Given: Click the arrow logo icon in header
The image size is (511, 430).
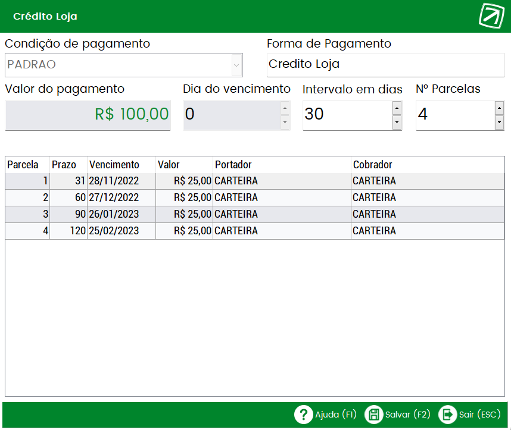Looking at the screenshot, I should click(x=491, y=15).
